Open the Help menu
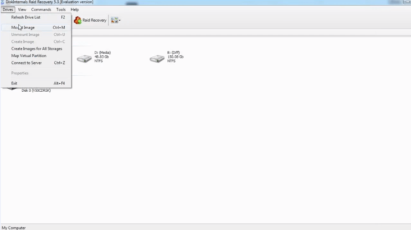This screenshot has height=230, width=411. click(x=75, y=10)
